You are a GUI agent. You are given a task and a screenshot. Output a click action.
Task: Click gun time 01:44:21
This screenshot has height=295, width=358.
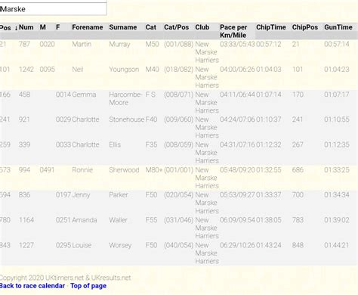click(x=337, y=245)
